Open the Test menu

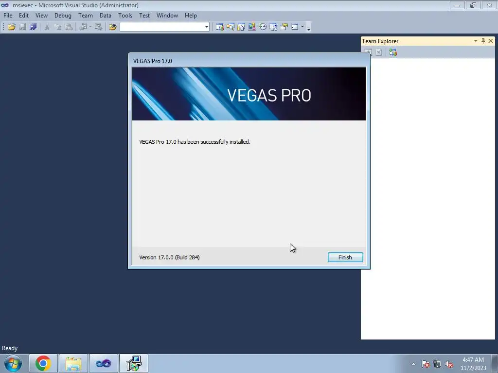click(144, 15)
